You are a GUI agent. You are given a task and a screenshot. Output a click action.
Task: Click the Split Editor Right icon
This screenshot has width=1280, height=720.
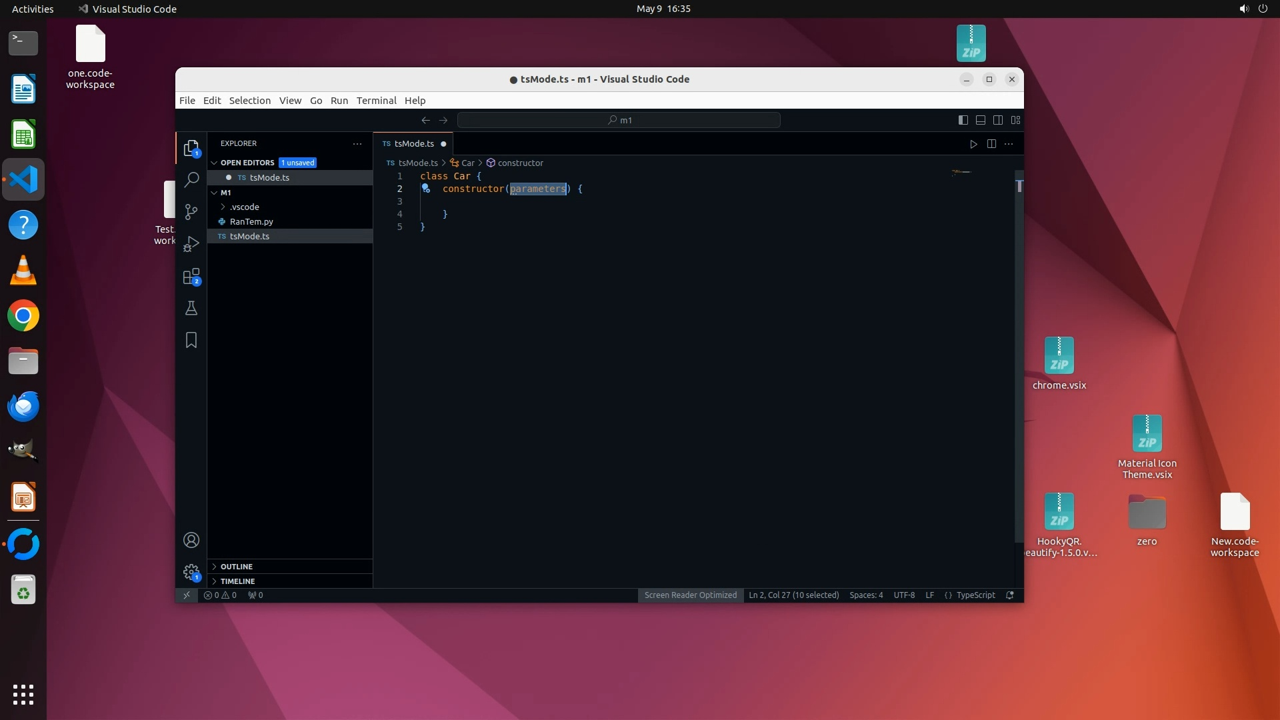pyautogui.click(x=991, y=144)
